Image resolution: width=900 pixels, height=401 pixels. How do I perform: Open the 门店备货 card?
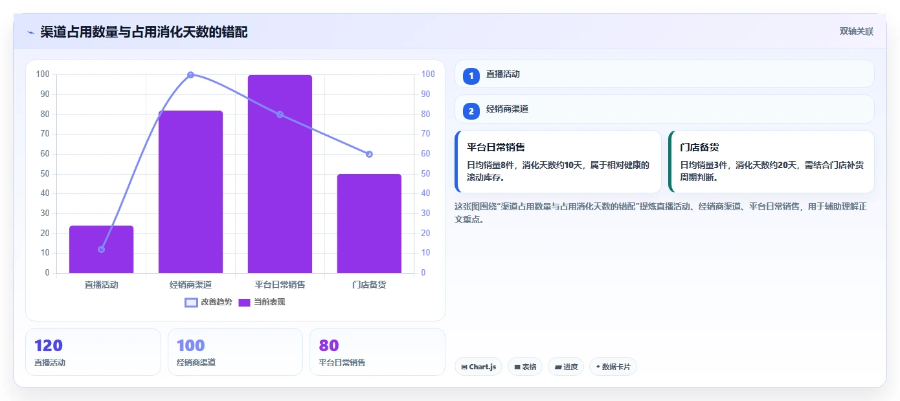point(771,162)
